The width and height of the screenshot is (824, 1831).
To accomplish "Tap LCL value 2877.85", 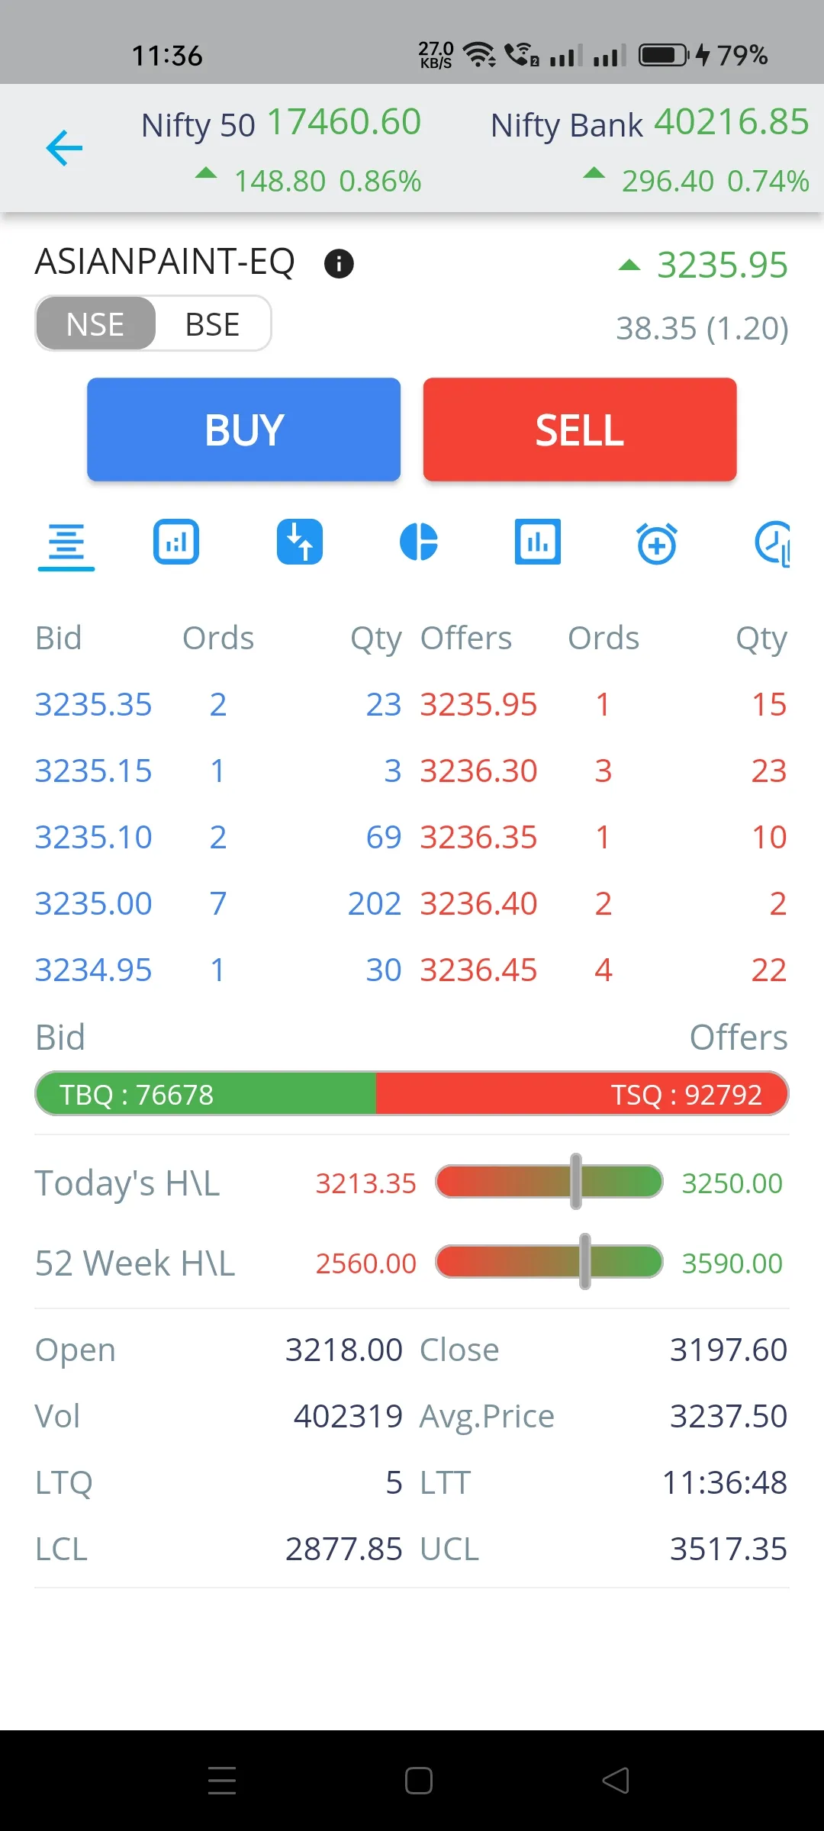I will 344,1549.
